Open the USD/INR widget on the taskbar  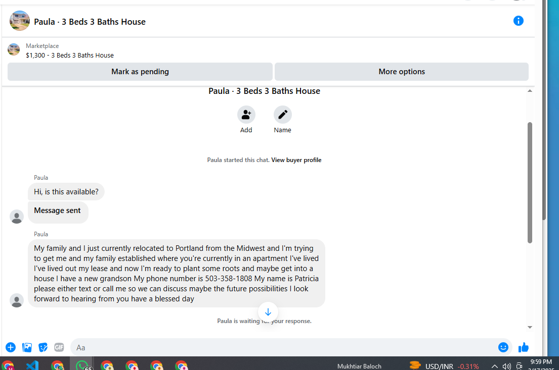(444, 366)
